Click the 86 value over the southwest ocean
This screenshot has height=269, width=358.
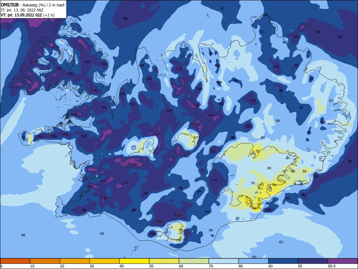point(23,235)
